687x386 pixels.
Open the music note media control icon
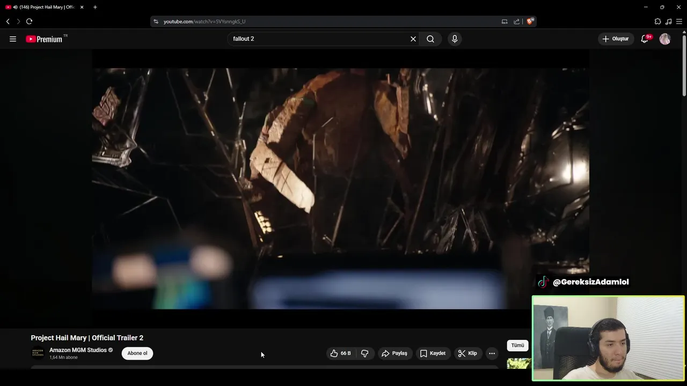(668, 21)
